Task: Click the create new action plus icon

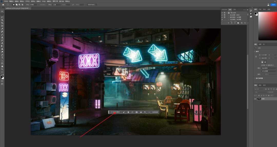Action: pyautogui.click(x=242, y=23)
